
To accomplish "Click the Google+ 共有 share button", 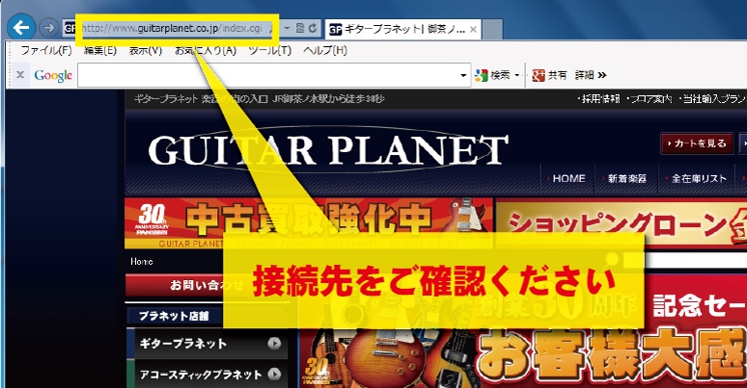I will [549, 75].
